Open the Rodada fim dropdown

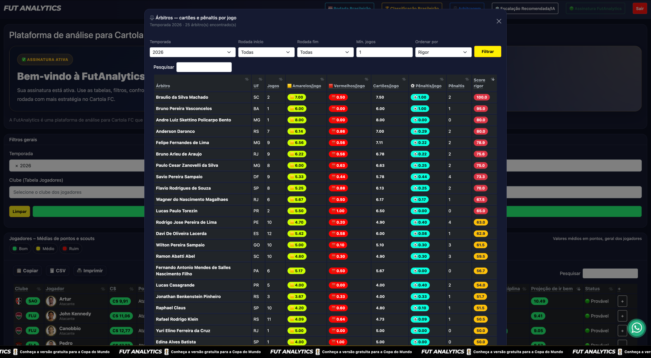(325, 52)
